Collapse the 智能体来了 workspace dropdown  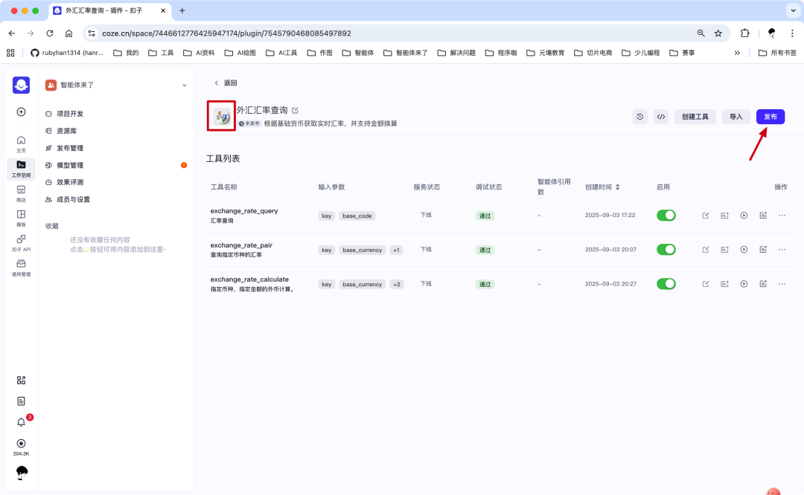[x=183, y=85]
